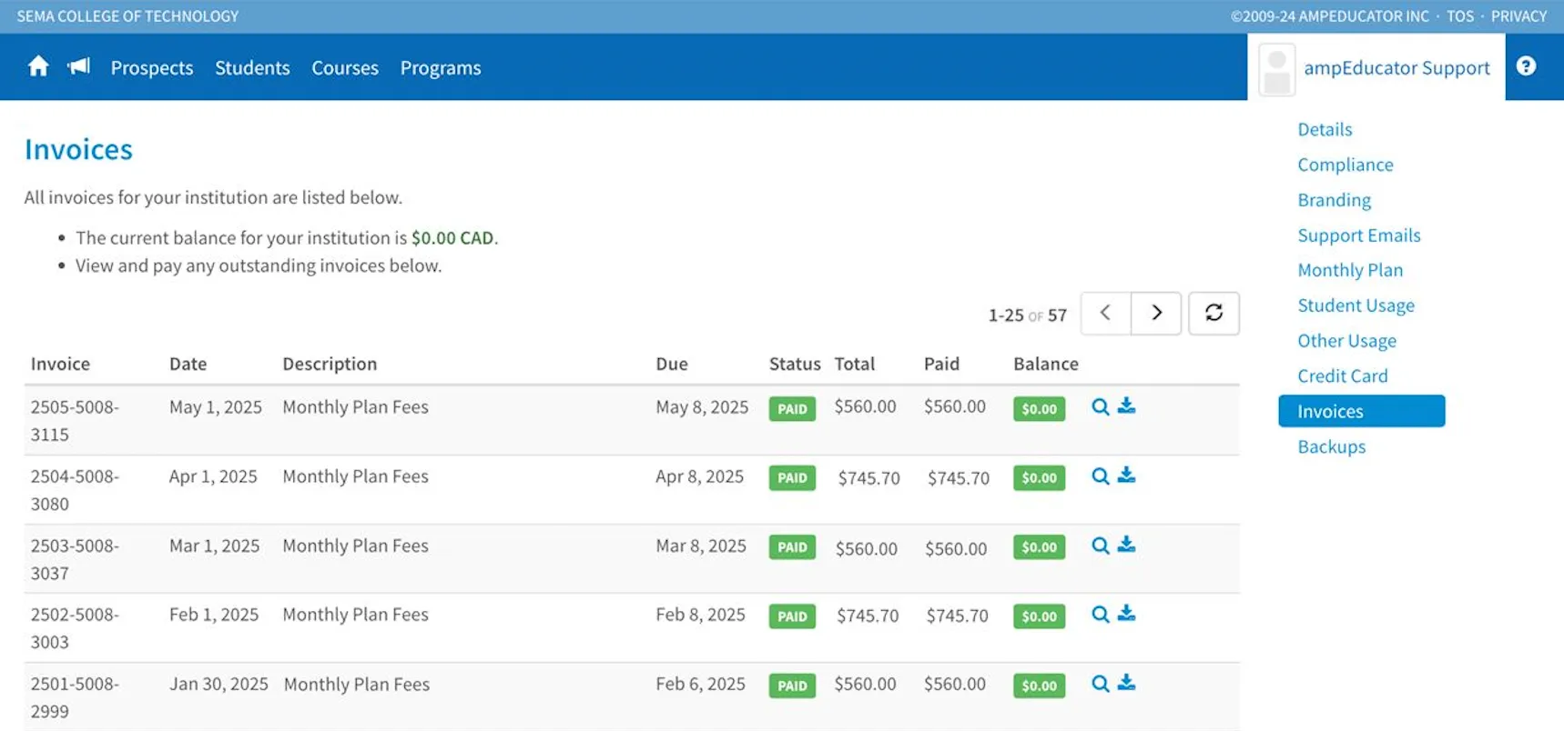Screen dimensions: 1564x731
Task: Open the Programs menu
Action: click(x=441, y=67)
